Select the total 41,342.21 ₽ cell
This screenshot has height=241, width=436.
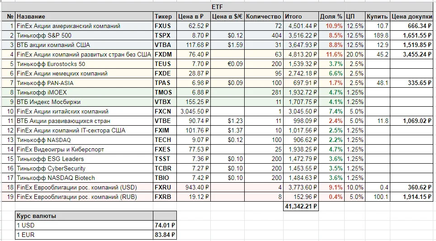[301, 206]
